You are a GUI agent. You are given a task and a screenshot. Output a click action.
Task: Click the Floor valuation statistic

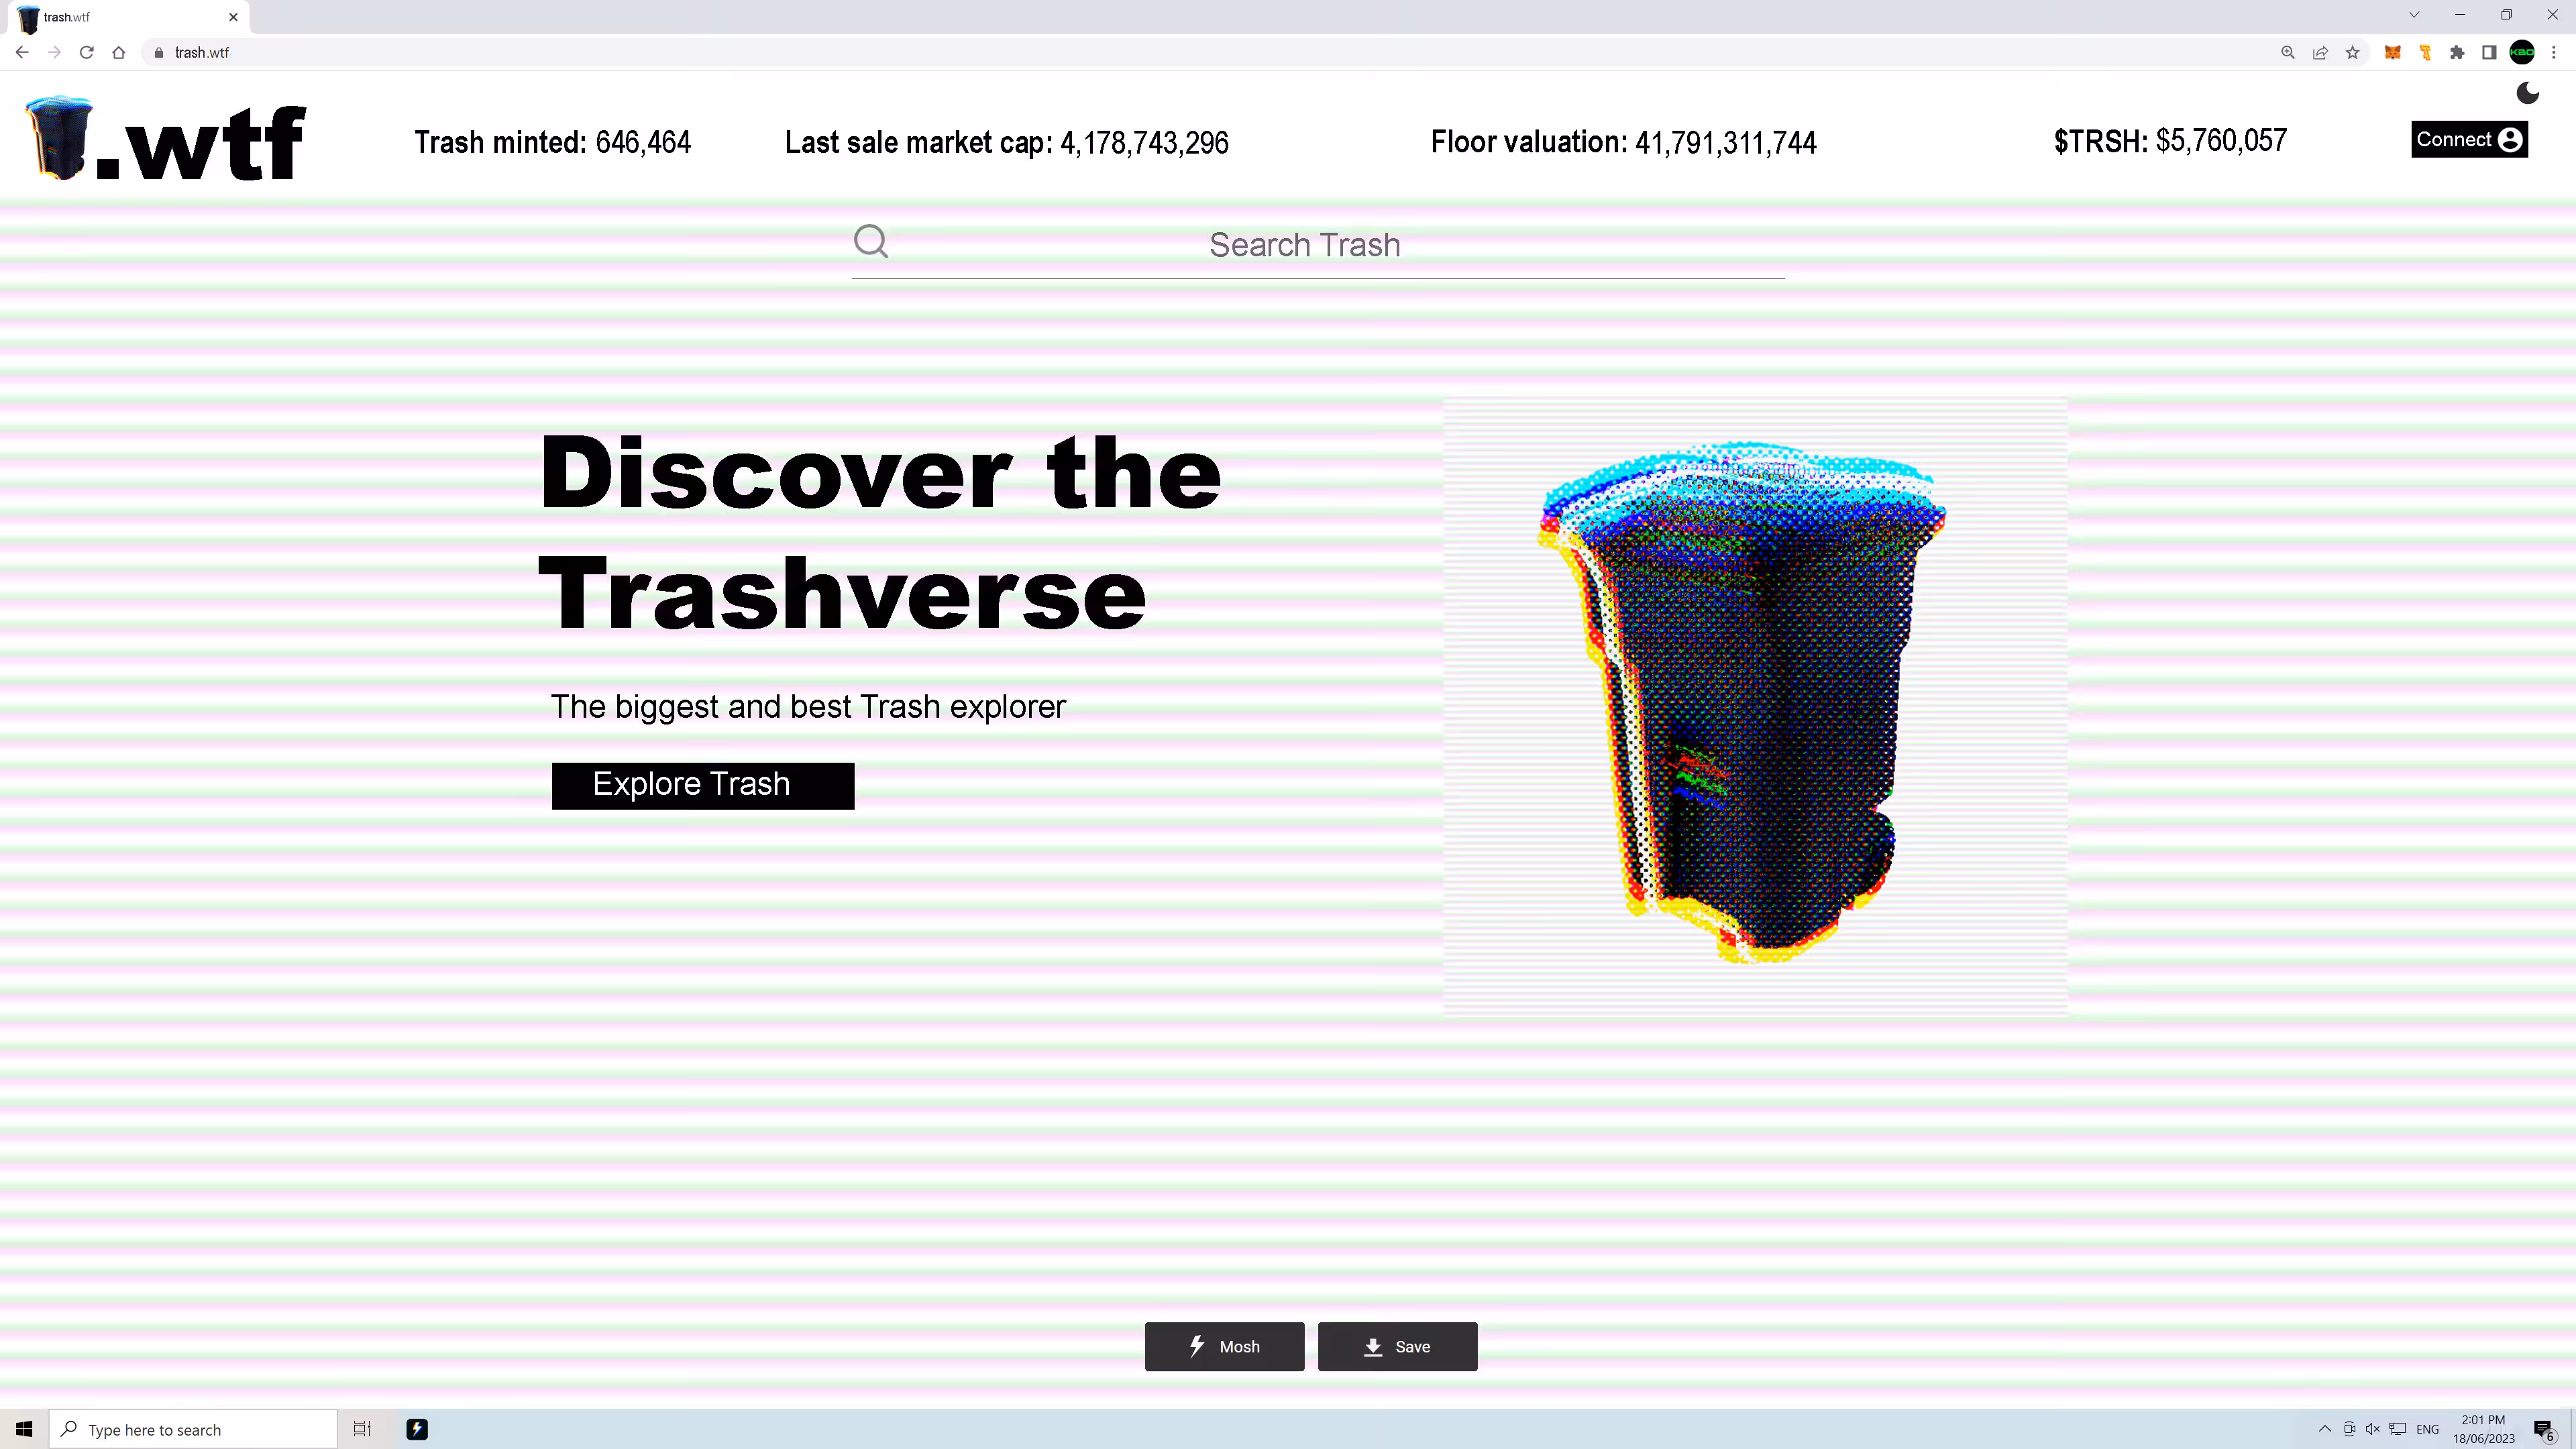click(x=1623, y=142)
